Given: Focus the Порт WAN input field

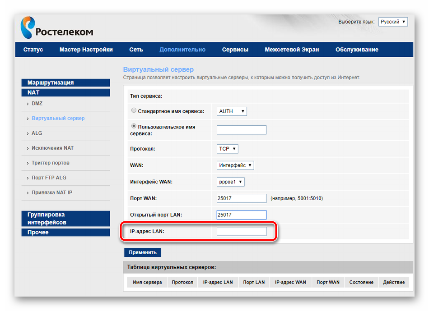Looking at the screenshot, I should pyautogui.click(x=241, y=198).
